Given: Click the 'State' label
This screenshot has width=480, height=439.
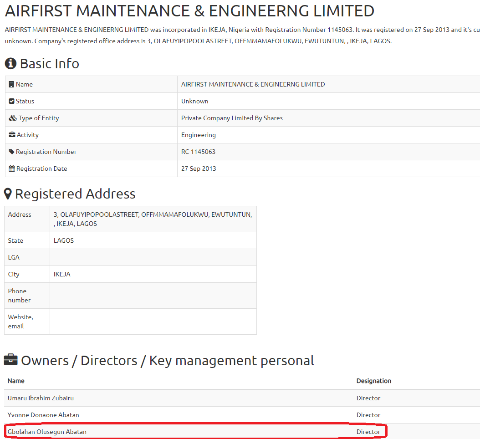Looking at the screenshot, I should (15, 240).
